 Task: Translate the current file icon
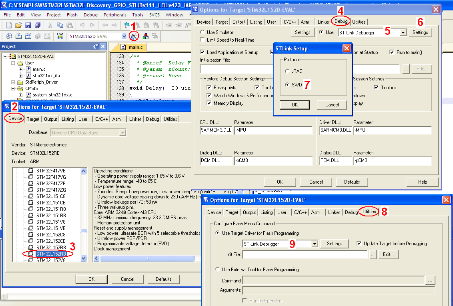coord(9,36)
